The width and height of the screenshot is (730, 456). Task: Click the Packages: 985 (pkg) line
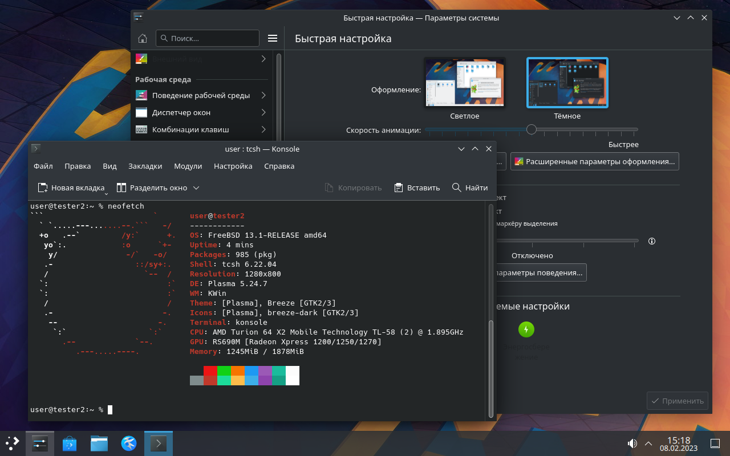[233, 254]
